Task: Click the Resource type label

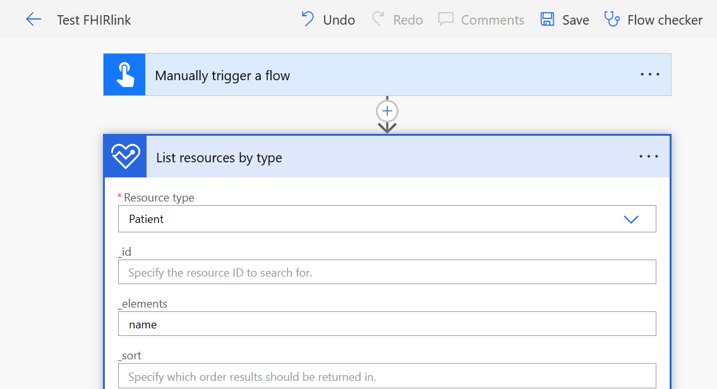Action: coord(159,198)
